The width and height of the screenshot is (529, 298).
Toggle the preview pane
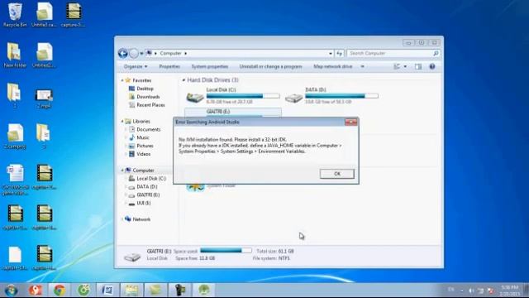pyautogui.click(x=418, y=66)
